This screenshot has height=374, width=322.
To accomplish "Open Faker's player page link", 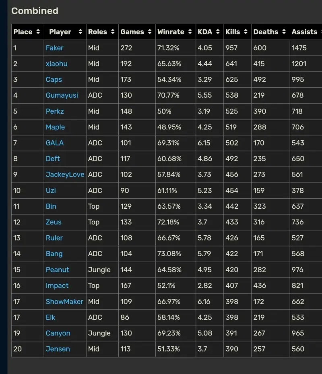I will (54, 48).
